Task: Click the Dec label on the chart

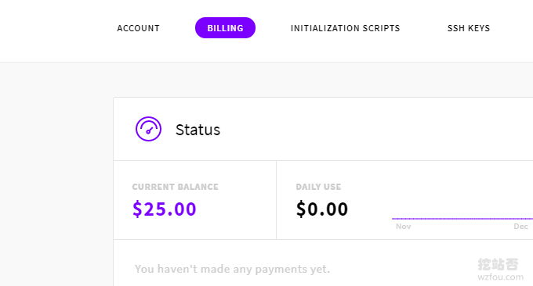Action: (520, 227)
